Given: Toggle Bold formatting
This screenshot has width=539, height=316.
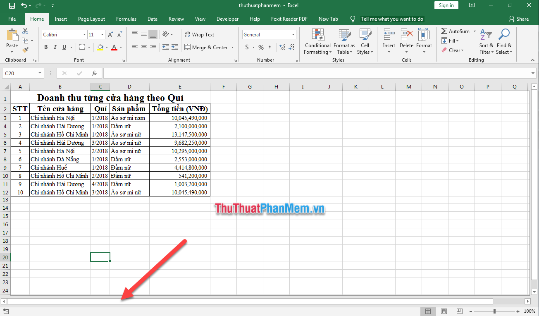Looking at the screenshot, I should click(46, 47).
